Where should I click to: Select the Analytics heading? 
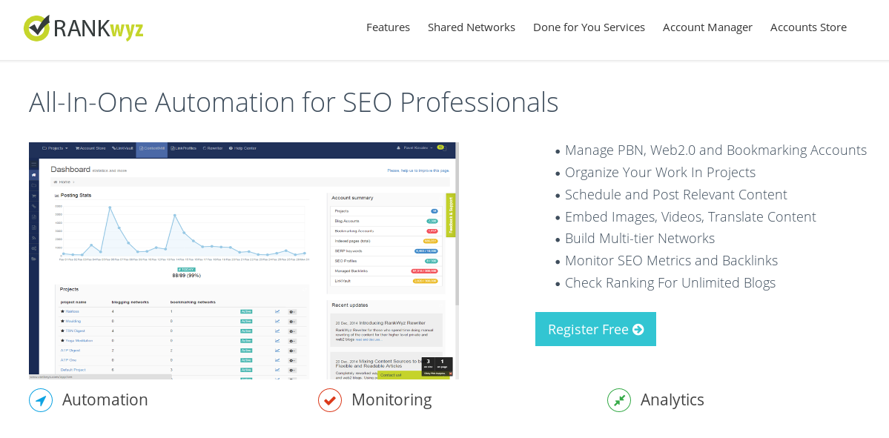click(672, 399)
